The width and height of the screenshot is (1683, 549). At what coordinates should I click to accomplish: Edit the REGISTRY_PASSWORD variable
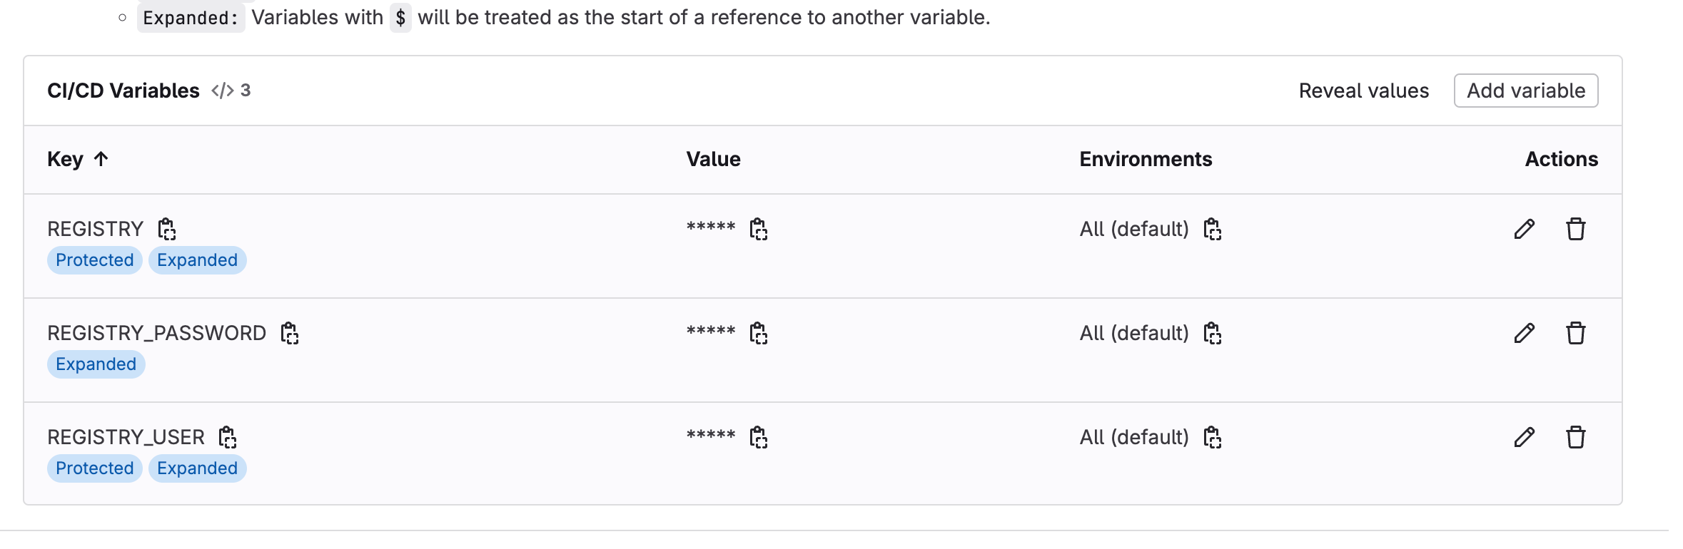[1524, 333]
